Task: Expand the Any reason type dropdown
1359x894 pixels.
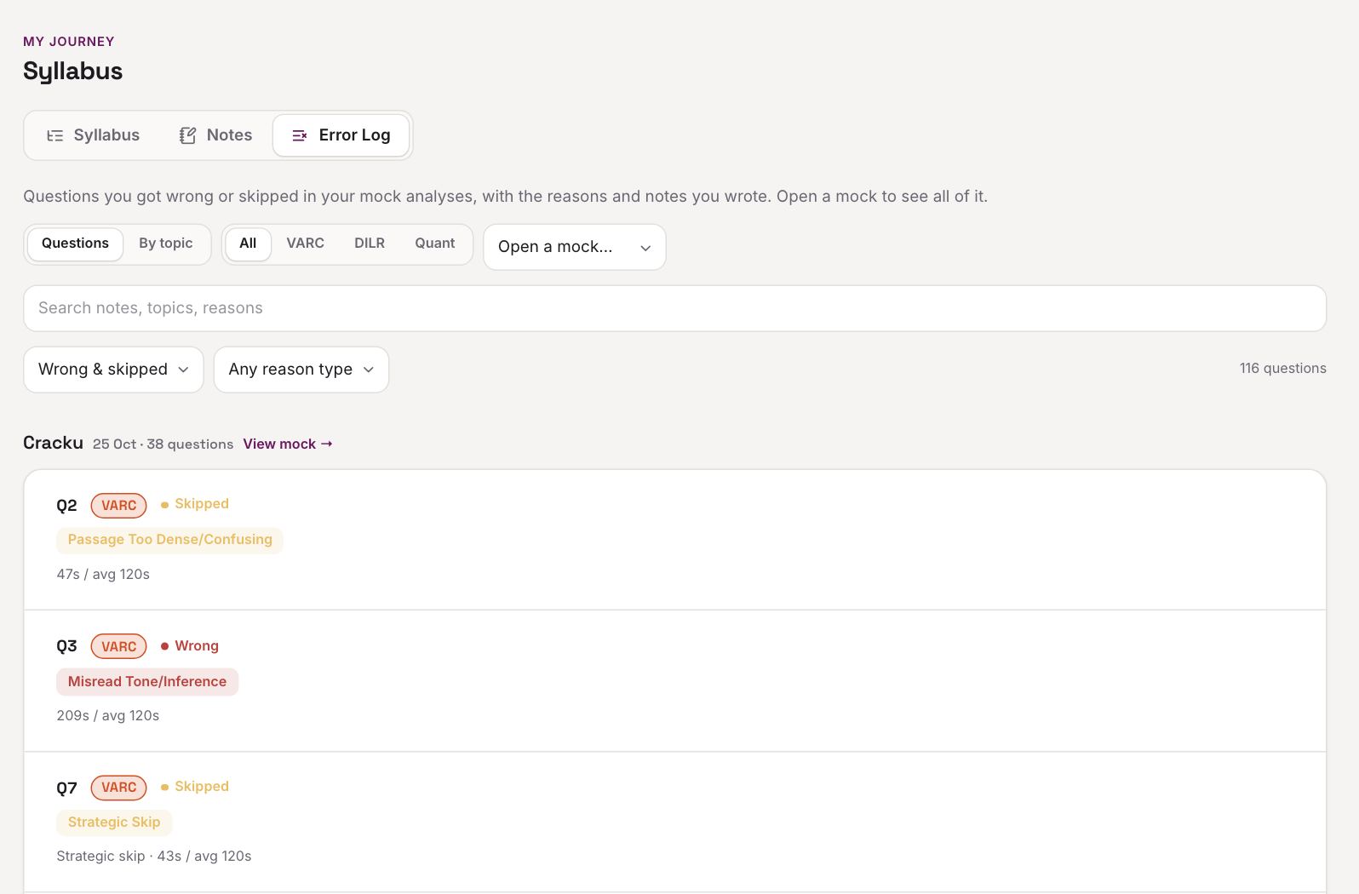Action: coord(301,370)
